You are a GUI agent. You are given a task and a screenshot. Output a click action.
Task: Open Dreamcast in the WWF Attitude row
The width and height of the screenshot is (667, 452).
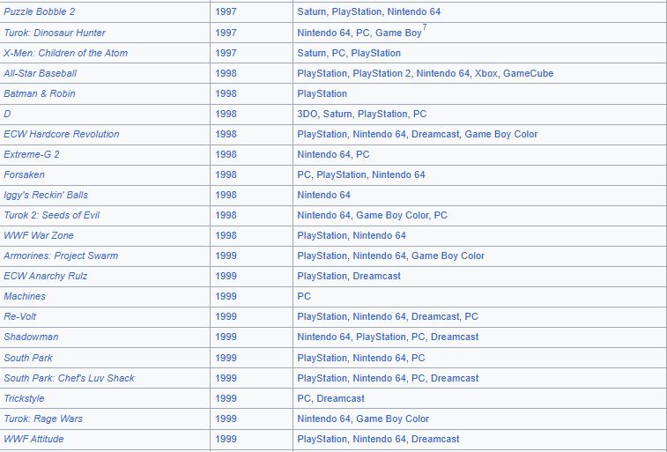click(x=435, y=440)
